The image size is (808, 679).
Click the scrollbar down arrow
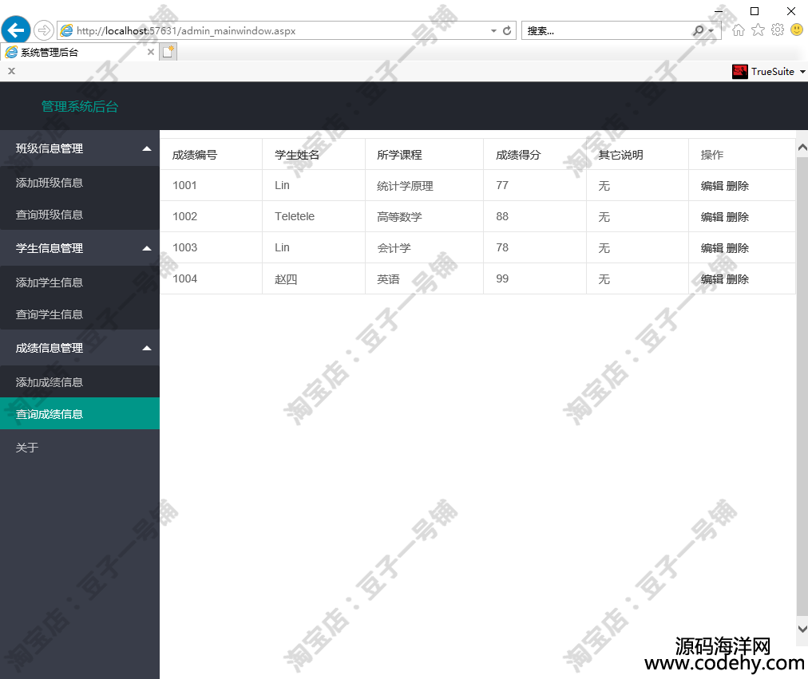coord(802,629)
